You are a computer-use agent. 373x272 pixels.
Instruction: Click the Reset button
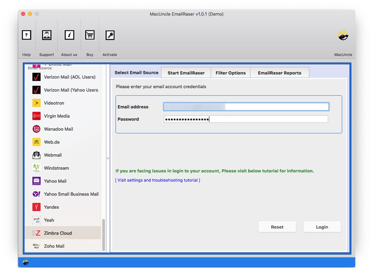[x=277, y=226]
